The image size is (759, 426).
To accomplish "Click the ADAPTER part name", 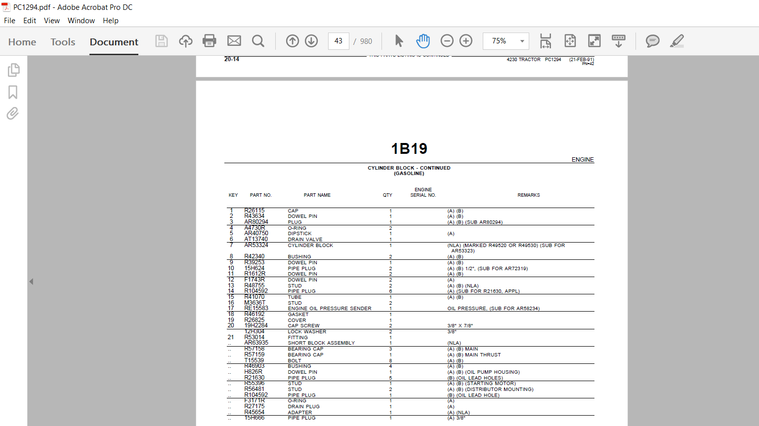I will click(x=300, y=413).
